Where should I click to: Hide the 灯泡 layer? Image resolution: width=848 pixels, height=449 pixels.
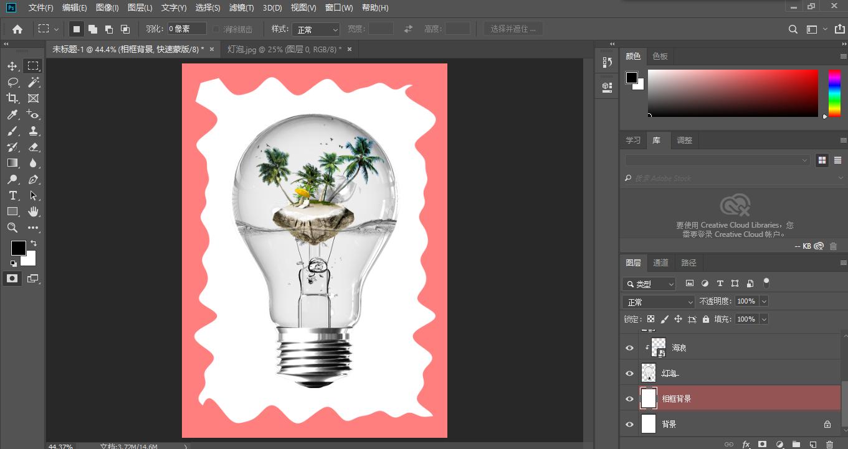coord(629,374)
